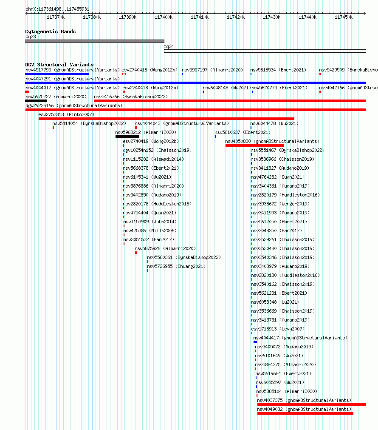Select nsv5610637 (Ebert2021) label
The width and height of the screenshot is (378, 430).
243,132
